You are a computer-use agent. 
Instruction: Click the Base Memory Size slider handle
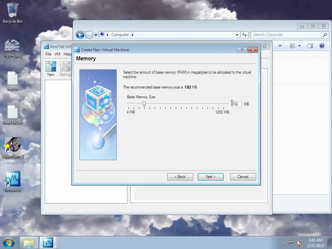pyautogui.click(x=144, y=103)
